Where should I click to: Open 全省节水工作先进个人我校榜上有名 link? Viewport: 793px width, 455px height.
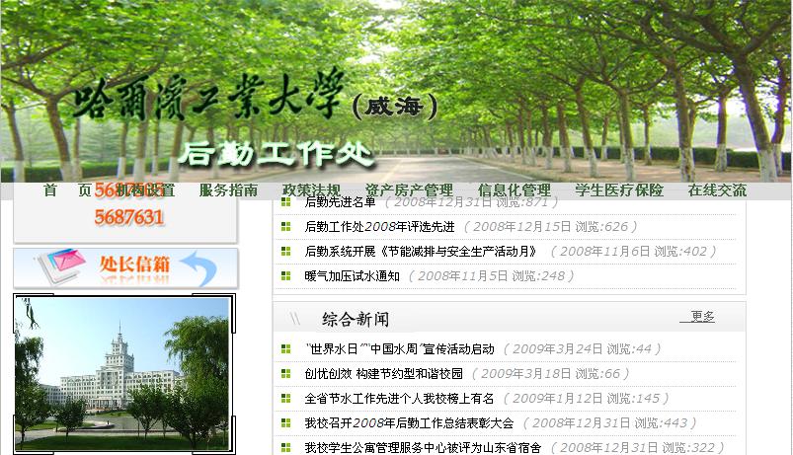399,399
